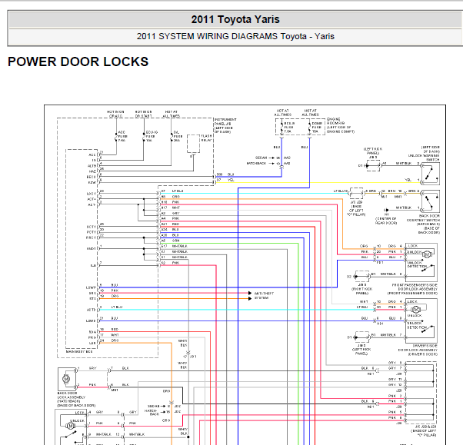Click the Unlock Warning Switch symbol
Viewport: 463px width, 445px height.
click(x=431, y=174)
